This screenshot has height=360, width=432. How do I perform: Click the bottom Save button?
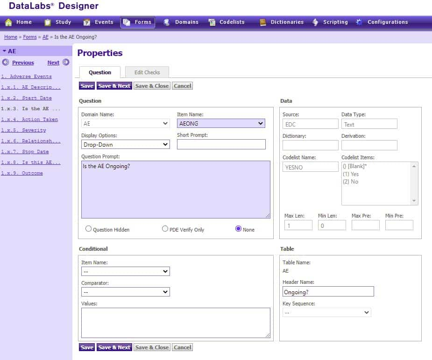click(87, 347)
